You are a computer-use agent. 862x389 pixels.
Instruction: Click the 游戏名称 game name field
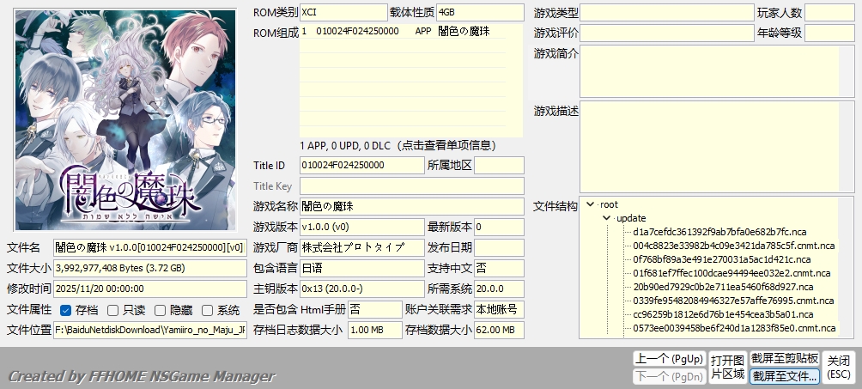click(x=412, y=206)
